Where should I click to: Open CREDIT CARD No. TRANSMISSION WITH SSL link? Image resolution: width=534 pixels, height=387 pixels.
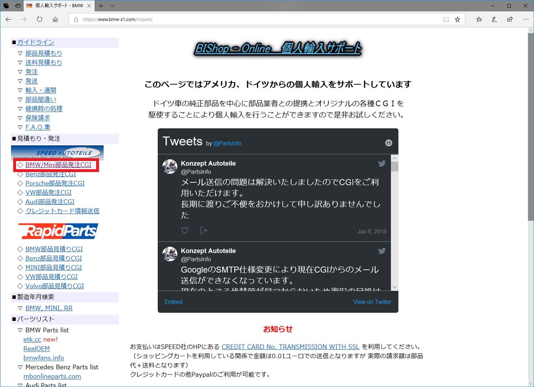click(x=290, y=347)
